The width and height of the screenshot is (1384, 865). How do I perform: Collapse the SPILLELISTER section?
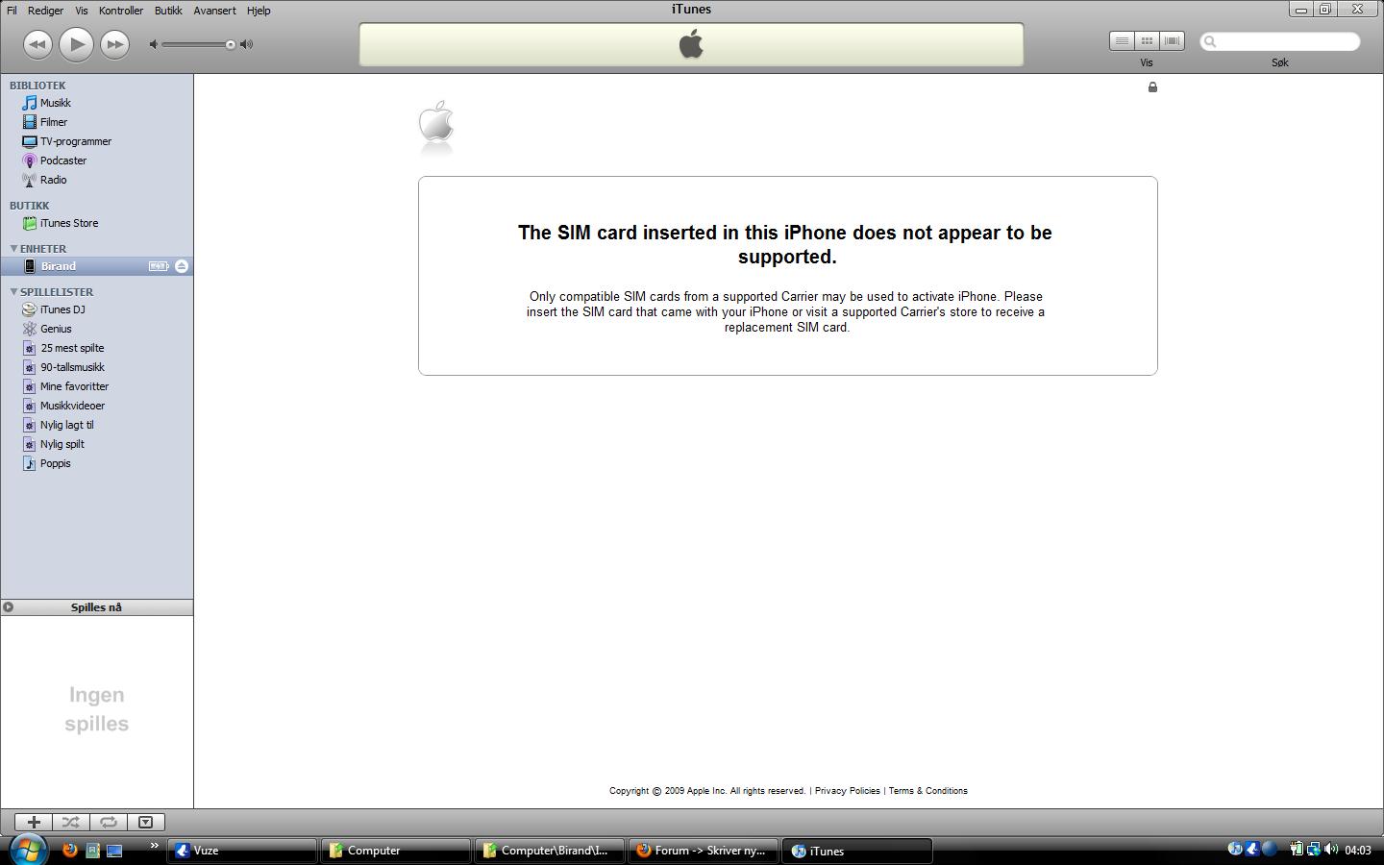coord(13,291)
